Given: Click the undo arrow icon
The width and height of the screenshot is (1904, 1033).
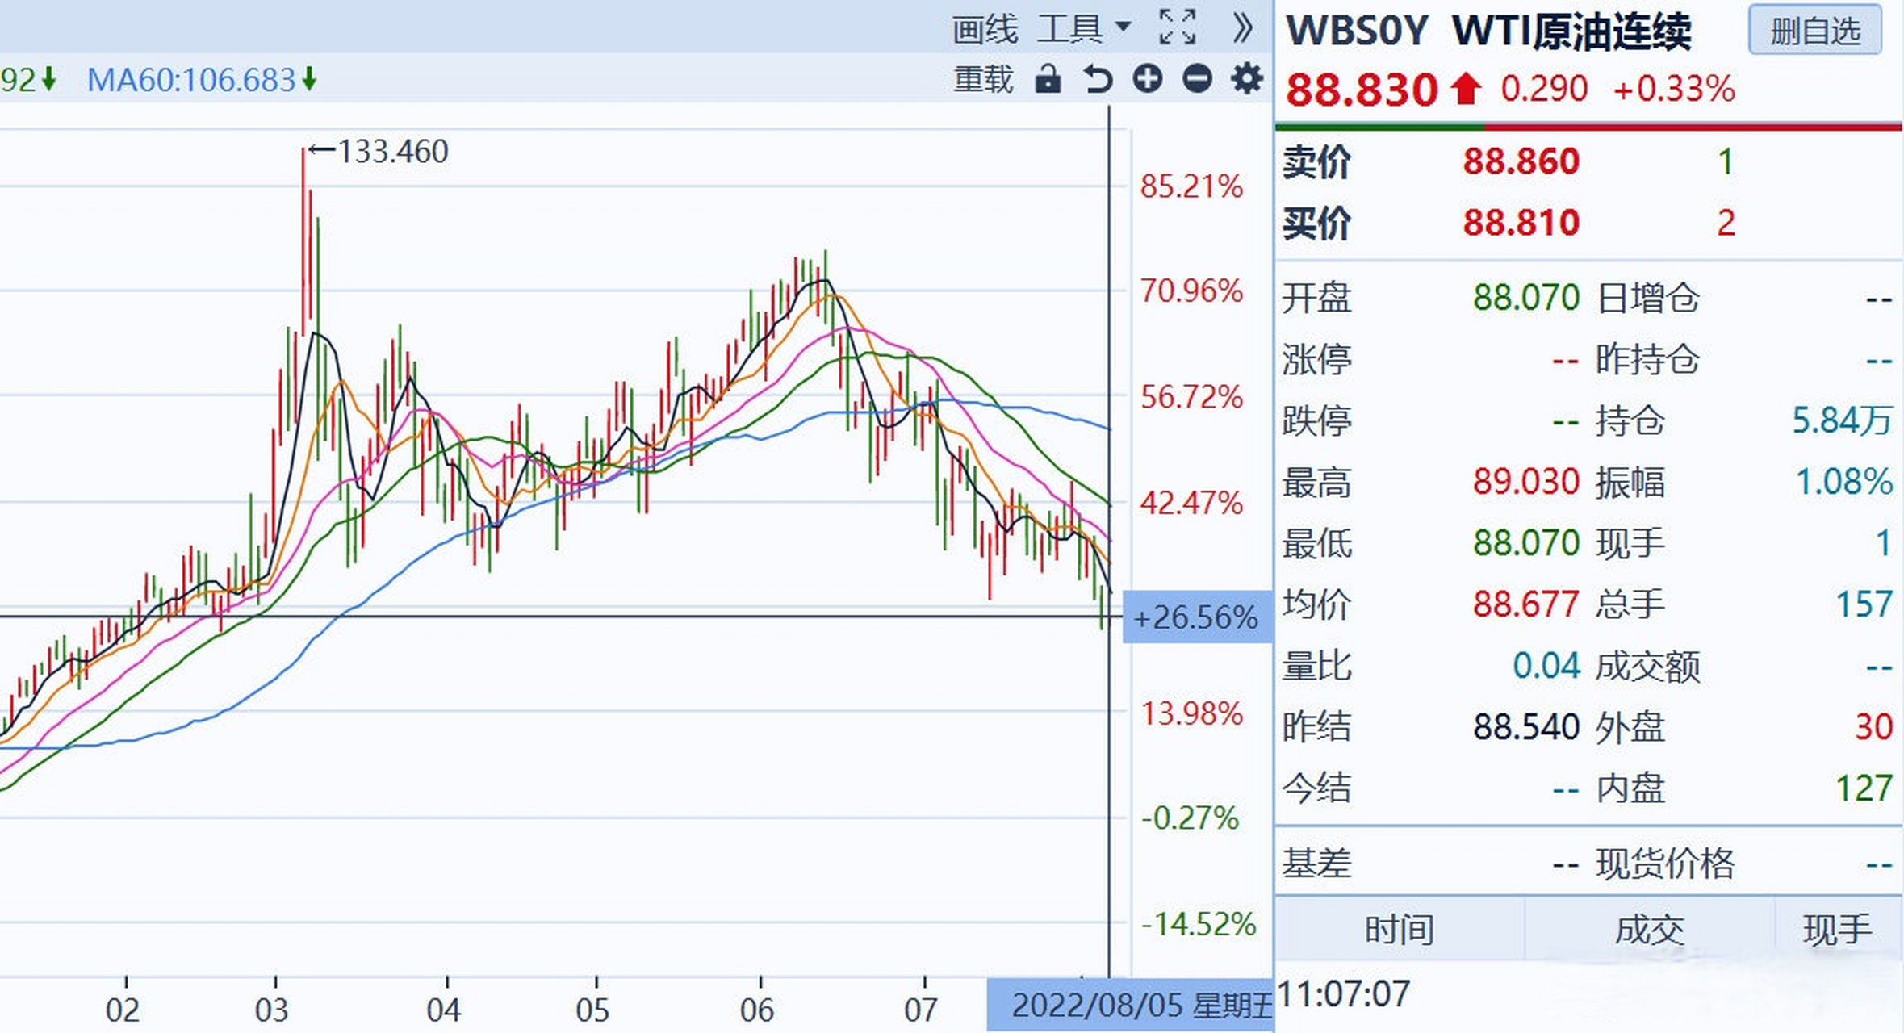Looking at the screenshot, I should [1098, 79].
